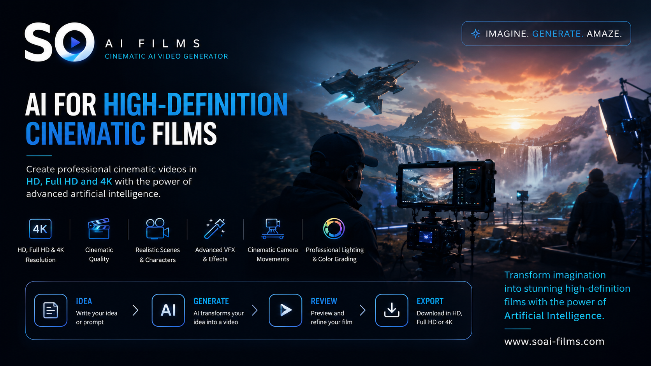Viewport: 651px width, 366px height.
Task: Click the Cinematic Camera Movements dolly icon
Action: 273,229
